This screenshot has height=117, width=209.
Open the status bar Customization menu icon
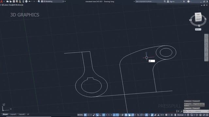207,115
